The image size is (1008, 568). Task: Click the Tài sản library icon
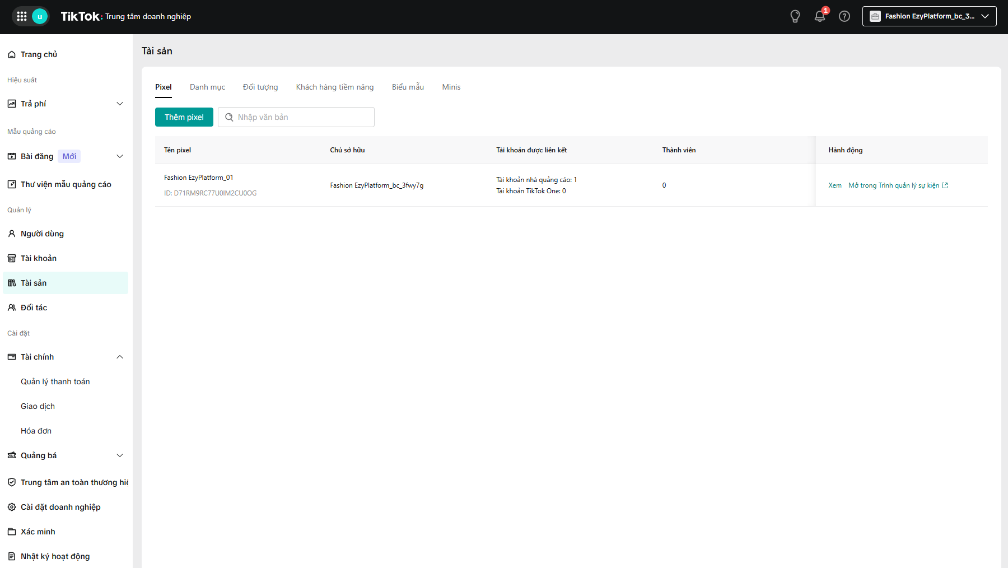pos(12,283)
